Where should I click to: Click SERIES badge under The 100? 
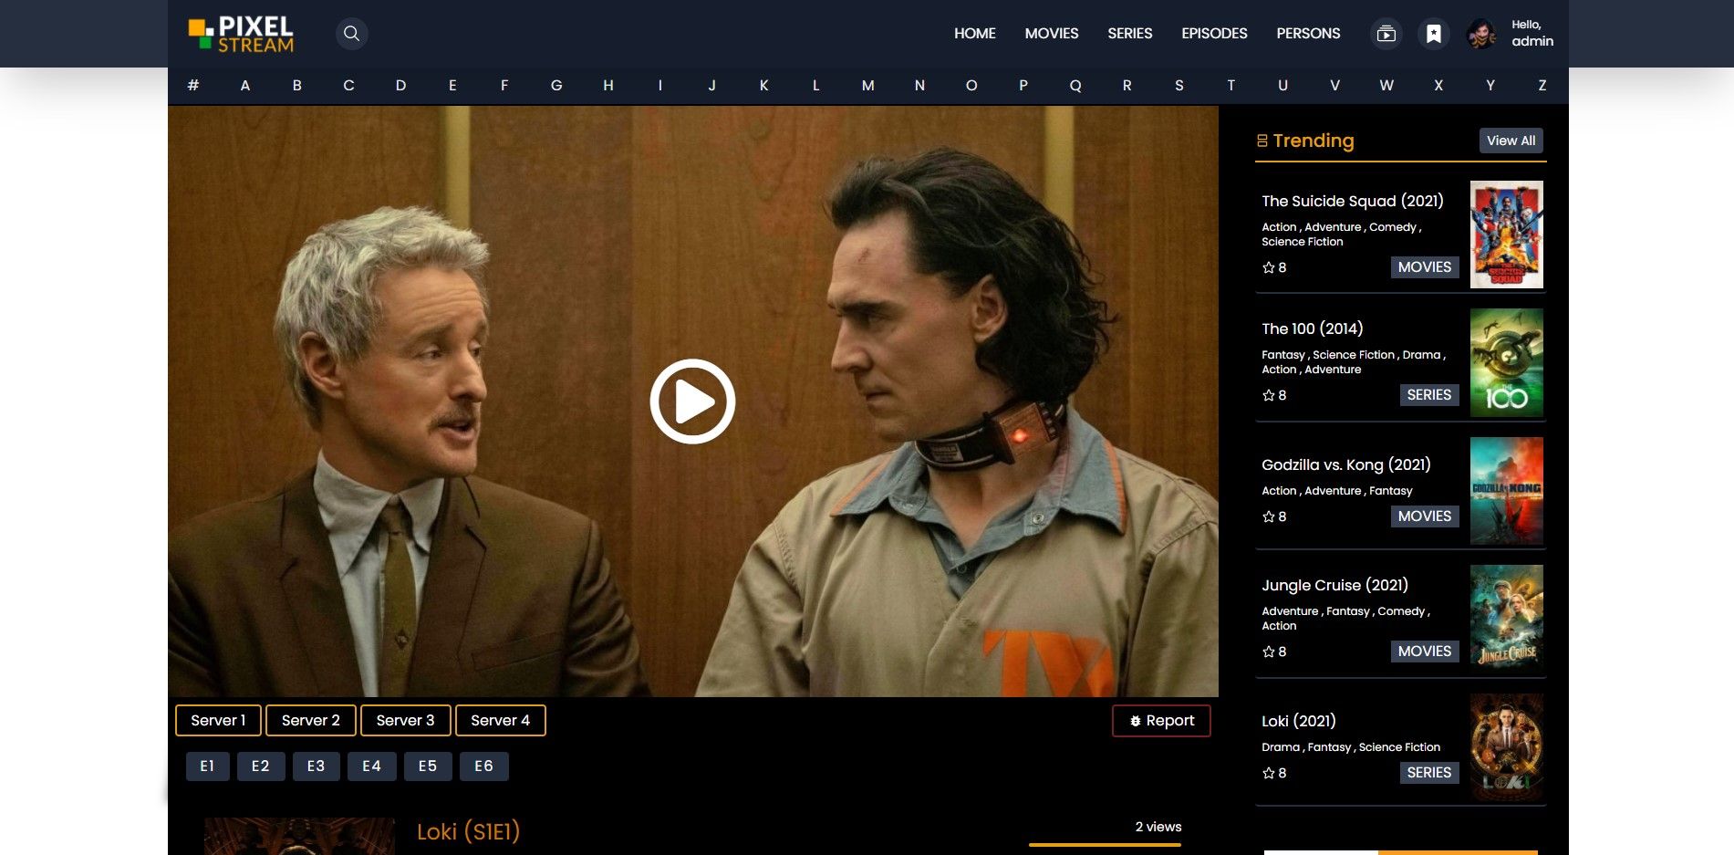point(1429,395)
